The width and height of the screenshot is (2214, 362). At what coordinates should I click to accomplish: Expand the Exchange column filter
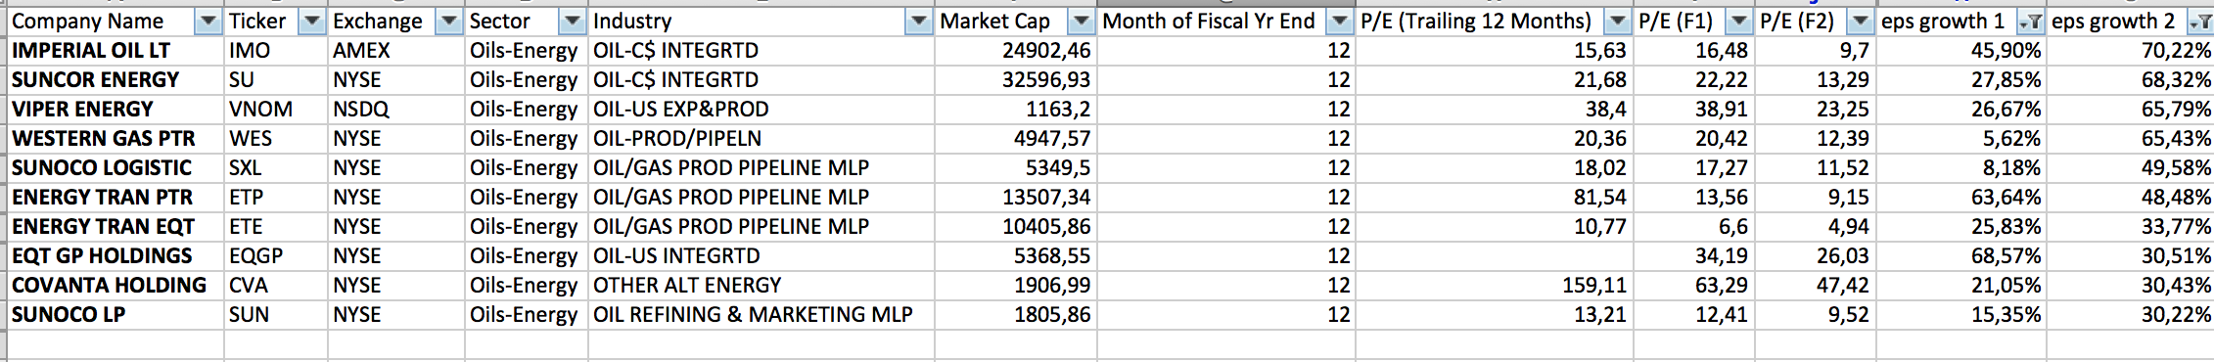pyautogui.click(x=448, y=22)
